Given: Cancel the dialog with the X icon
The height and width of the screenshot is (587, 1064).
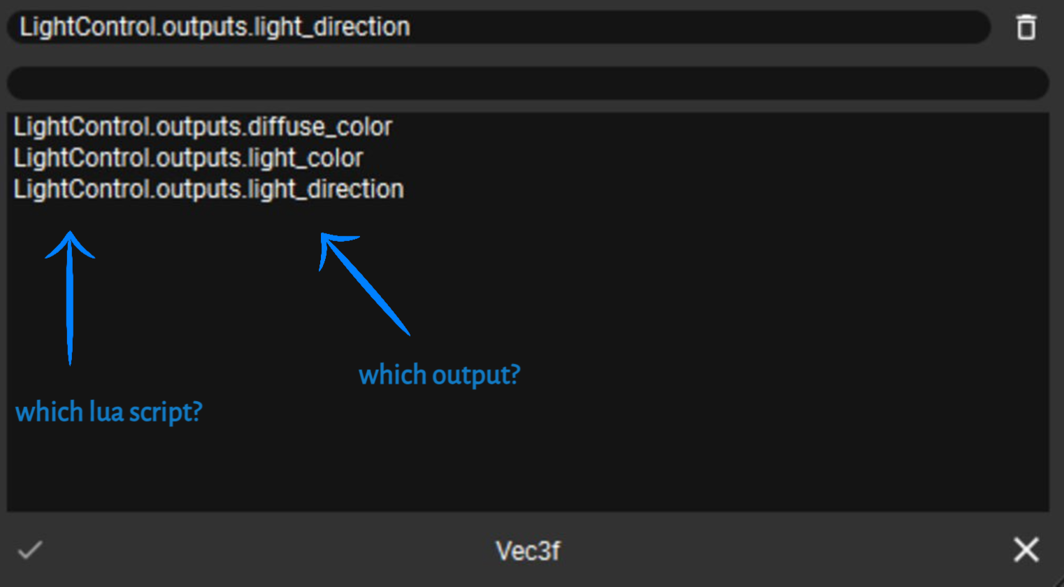Looking at the screenshot, I should [x=1026, y=550].
